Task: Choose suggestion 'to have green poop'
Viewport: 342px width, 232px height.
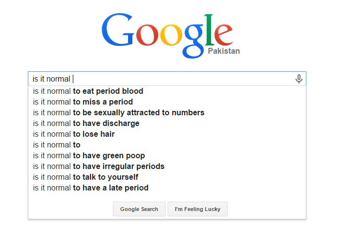Action: (167, 156)
